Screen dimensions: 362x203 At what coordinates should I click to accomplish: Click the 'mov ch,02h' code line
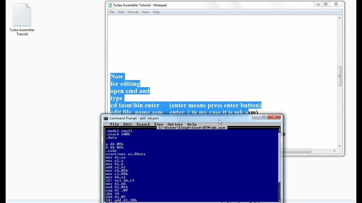(x=117, y=171)
